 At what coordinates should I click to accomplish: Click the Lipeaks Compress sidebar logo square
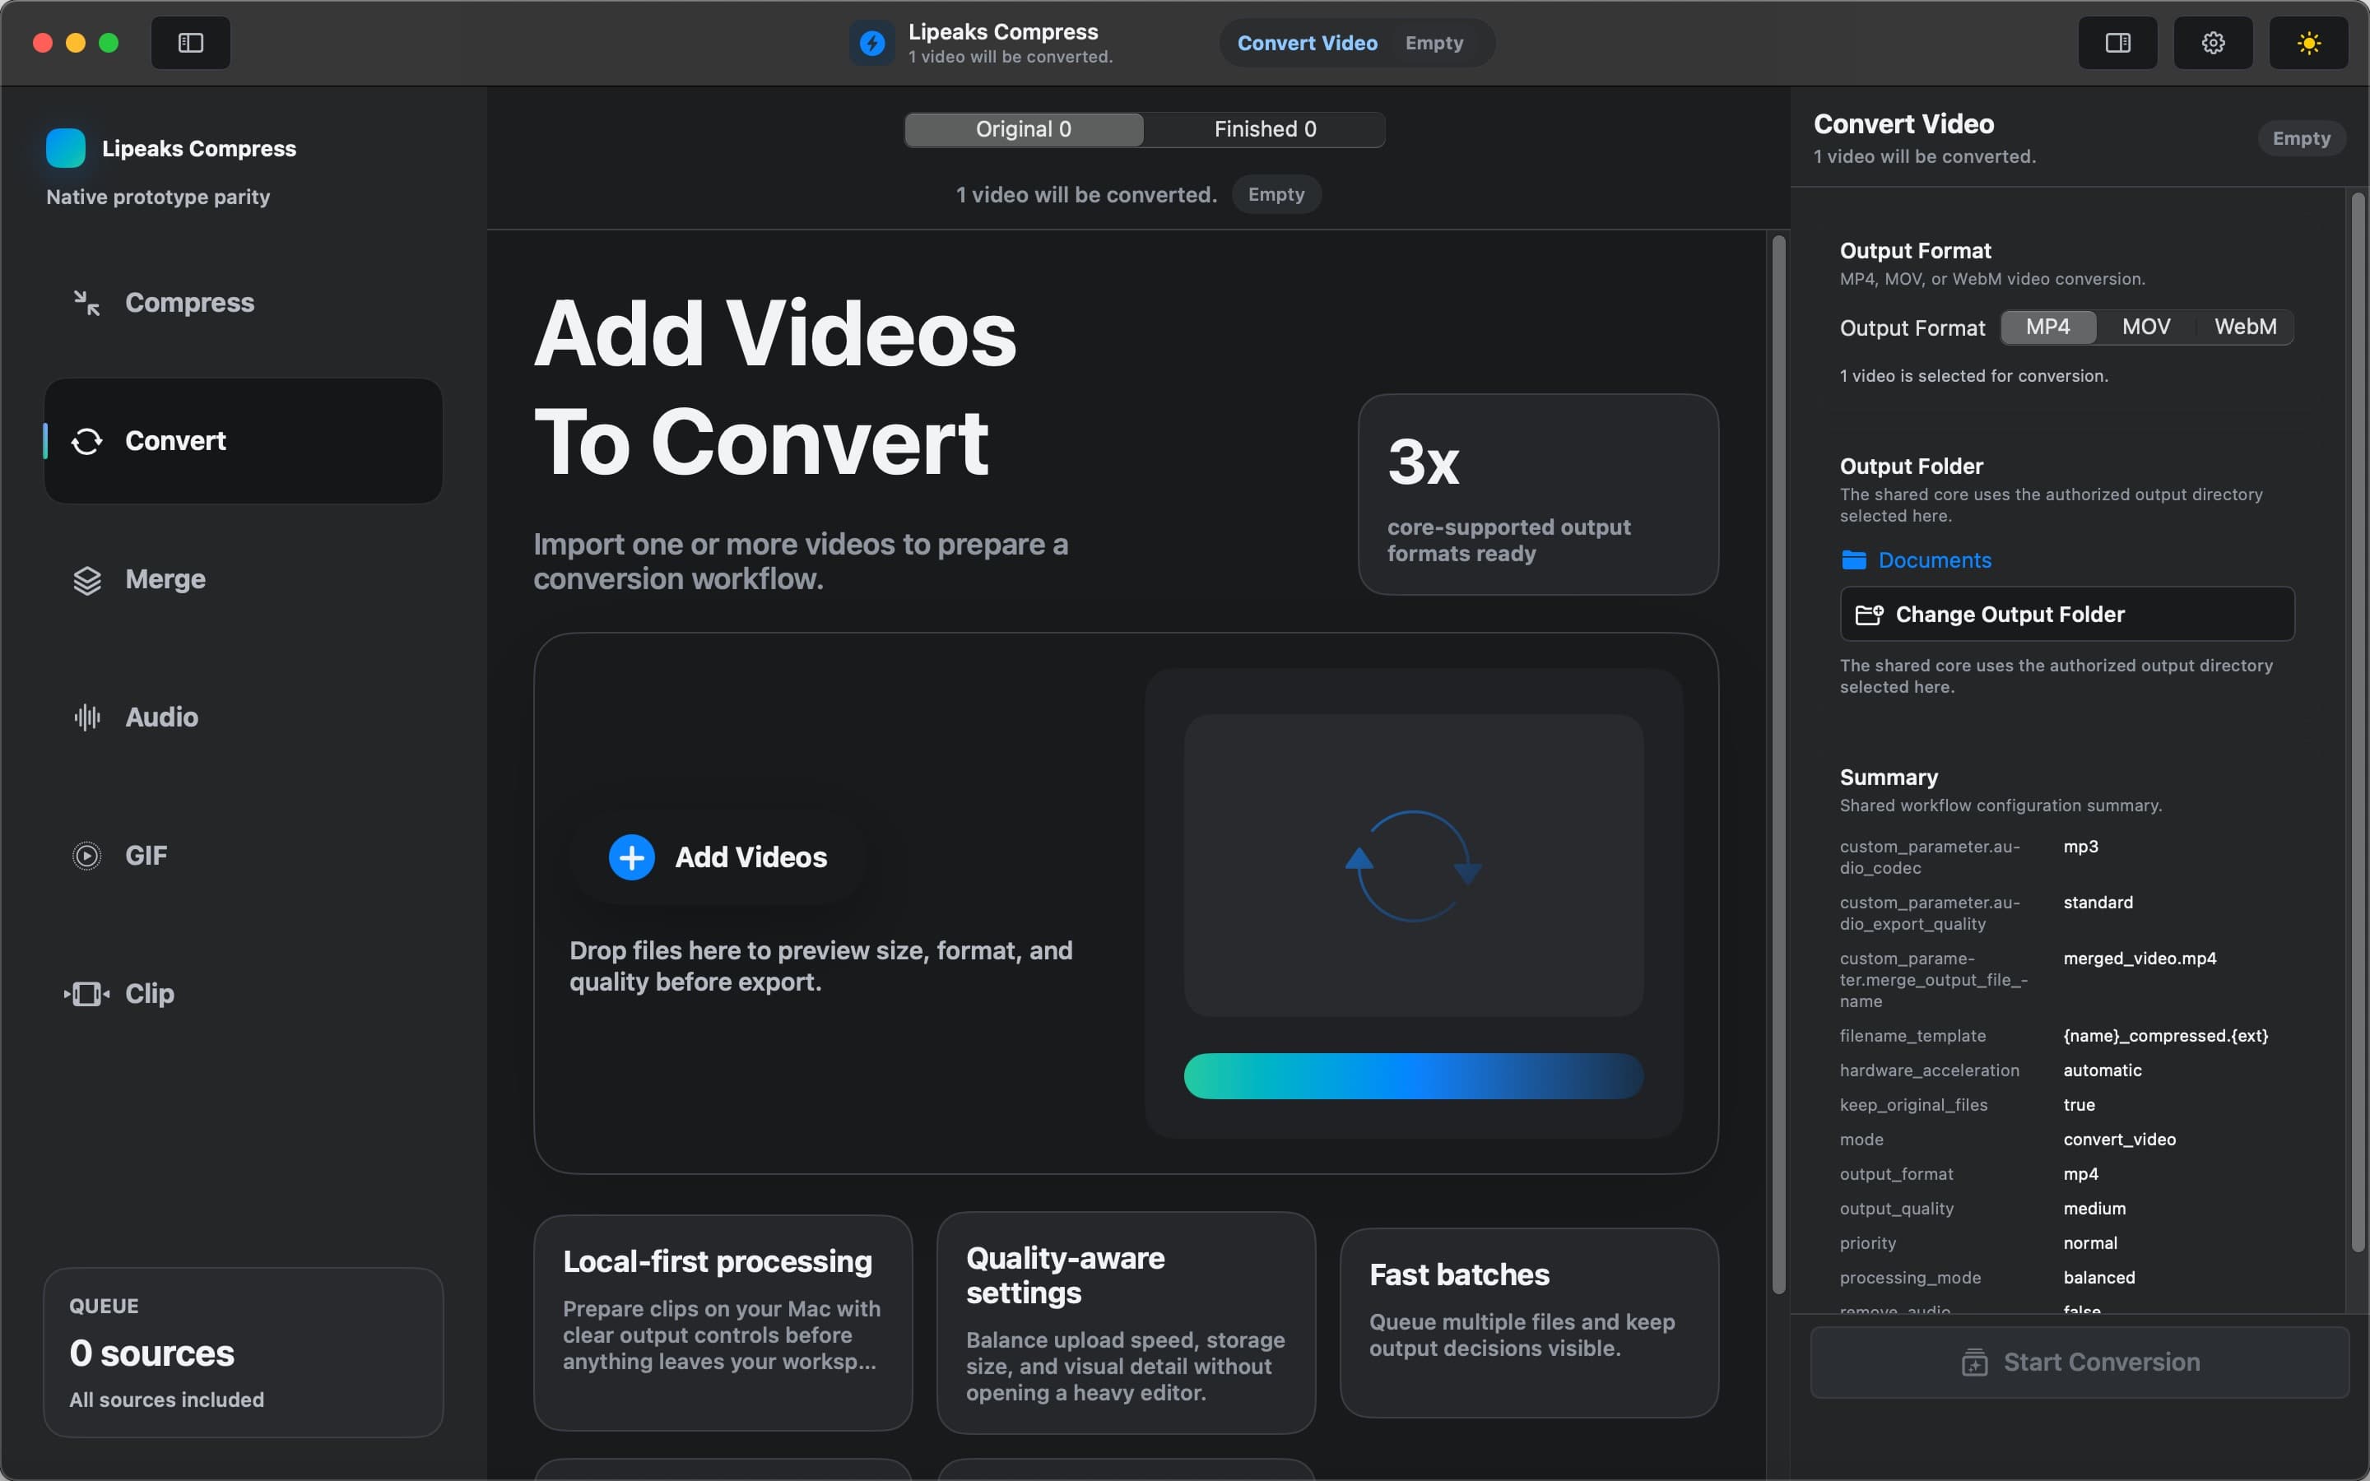pos(66,148)
